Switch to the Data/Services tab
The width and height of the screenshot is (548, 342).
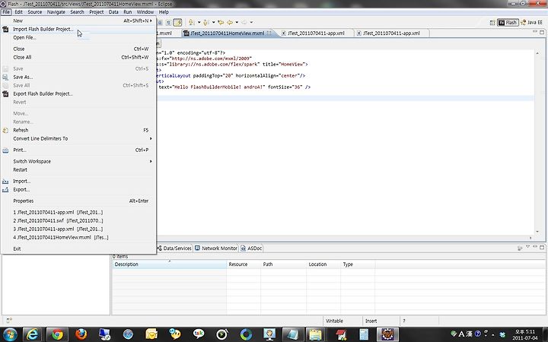click(x=174, y=249)
